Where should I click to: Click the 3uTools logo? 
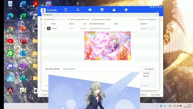click(49, 10)
